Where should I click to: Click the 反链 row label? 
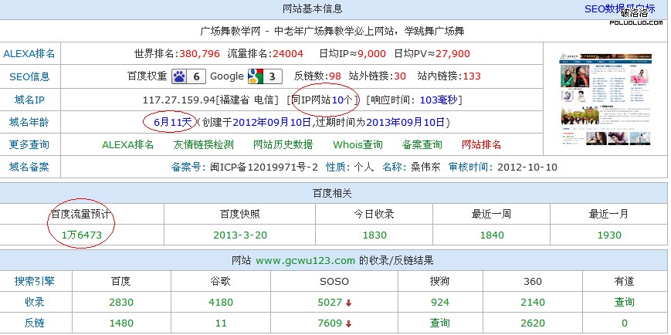(x=35, y=323)
